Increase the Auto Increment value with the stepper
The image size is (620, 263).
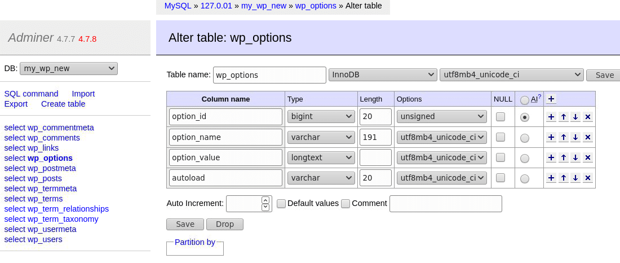point(265,200)
